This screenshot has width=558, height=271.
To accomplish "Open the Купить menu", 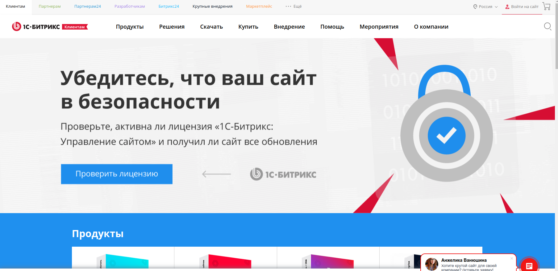I will 248,27.
